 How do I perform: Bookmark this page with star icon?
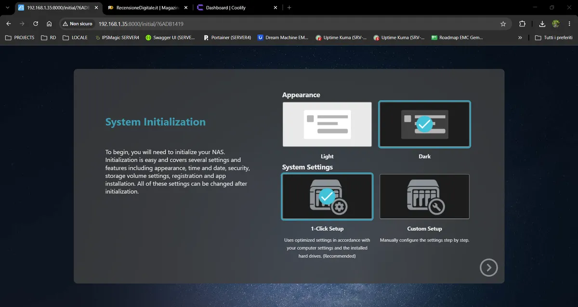(503, 24)
